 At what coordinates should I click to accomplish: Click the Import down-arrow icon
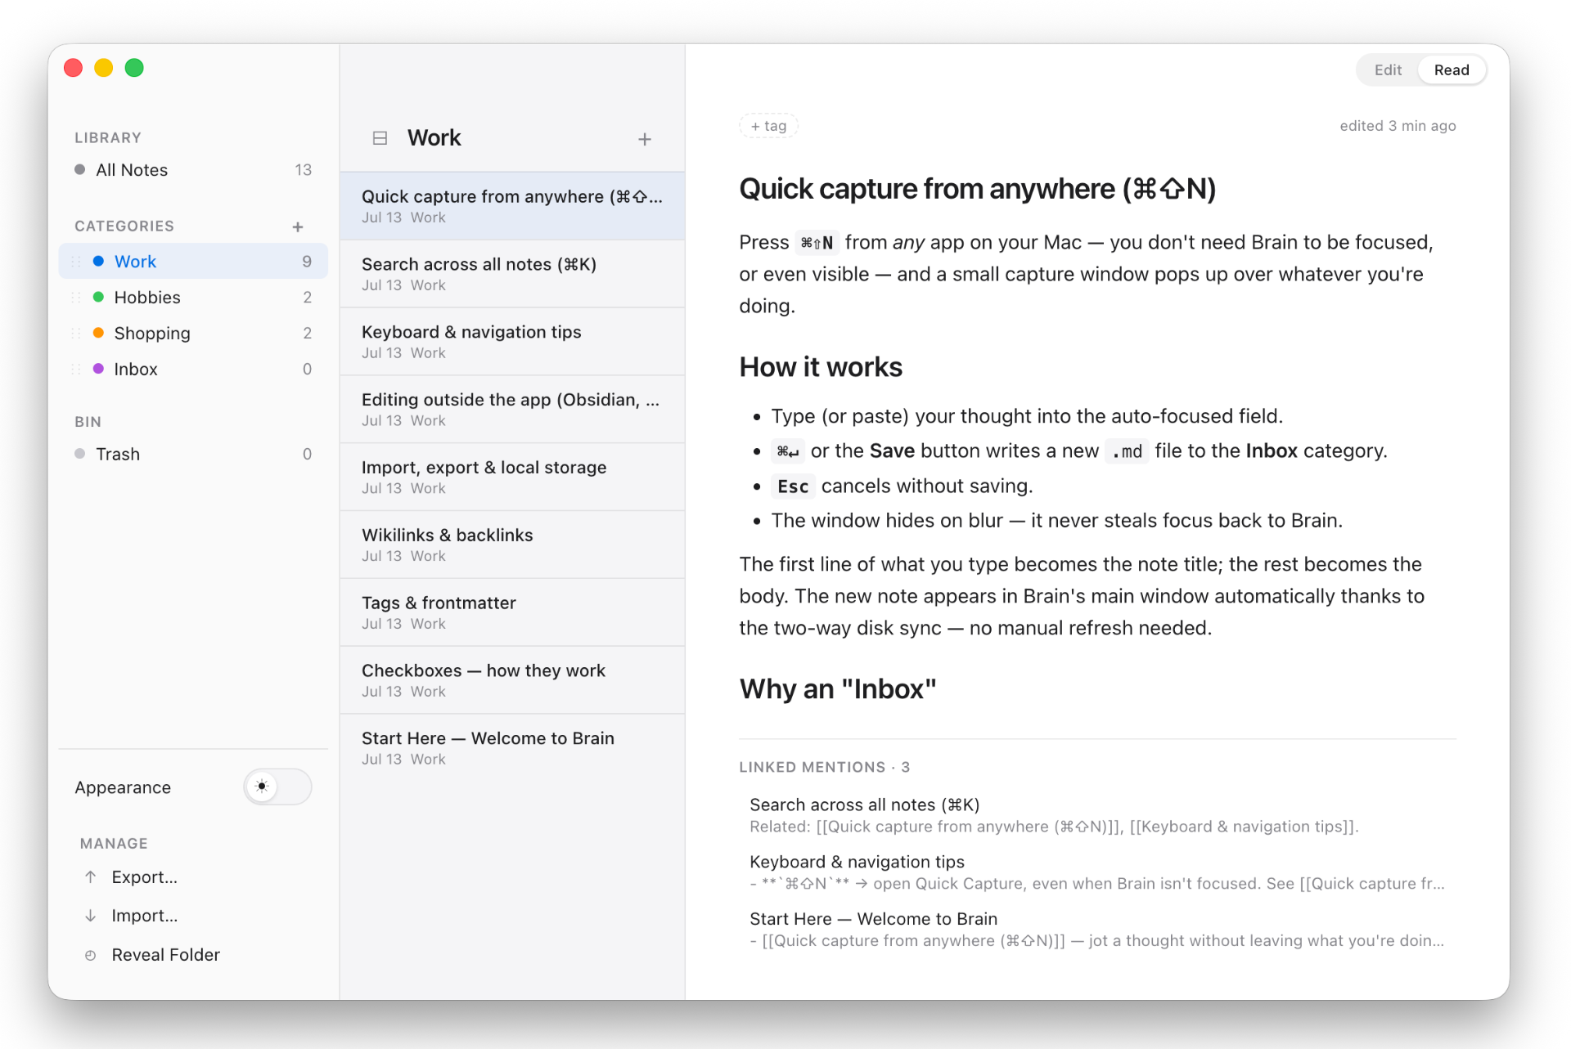click(91, 916)
